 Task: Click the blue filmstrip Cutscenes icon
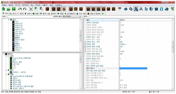pos(161,9)
